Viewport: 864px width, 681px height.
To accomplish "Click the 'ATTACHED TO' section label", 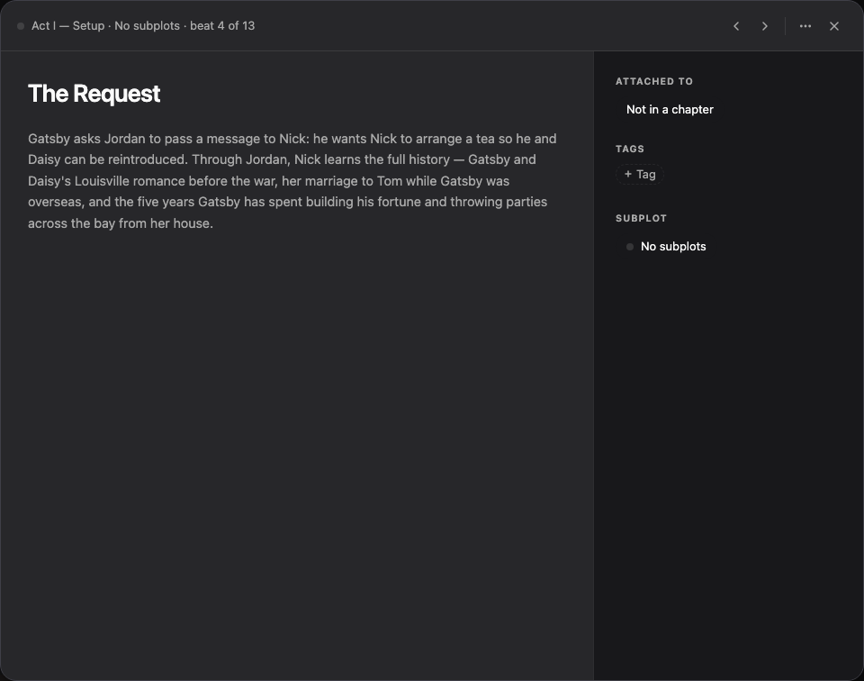I will point(654,82).
